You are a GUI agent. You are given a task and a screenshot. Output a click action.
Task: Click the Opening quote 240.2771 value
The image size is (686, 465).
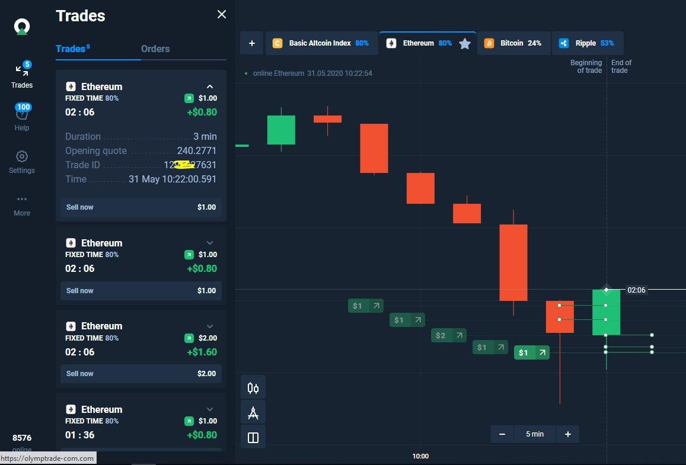[196, 151]
